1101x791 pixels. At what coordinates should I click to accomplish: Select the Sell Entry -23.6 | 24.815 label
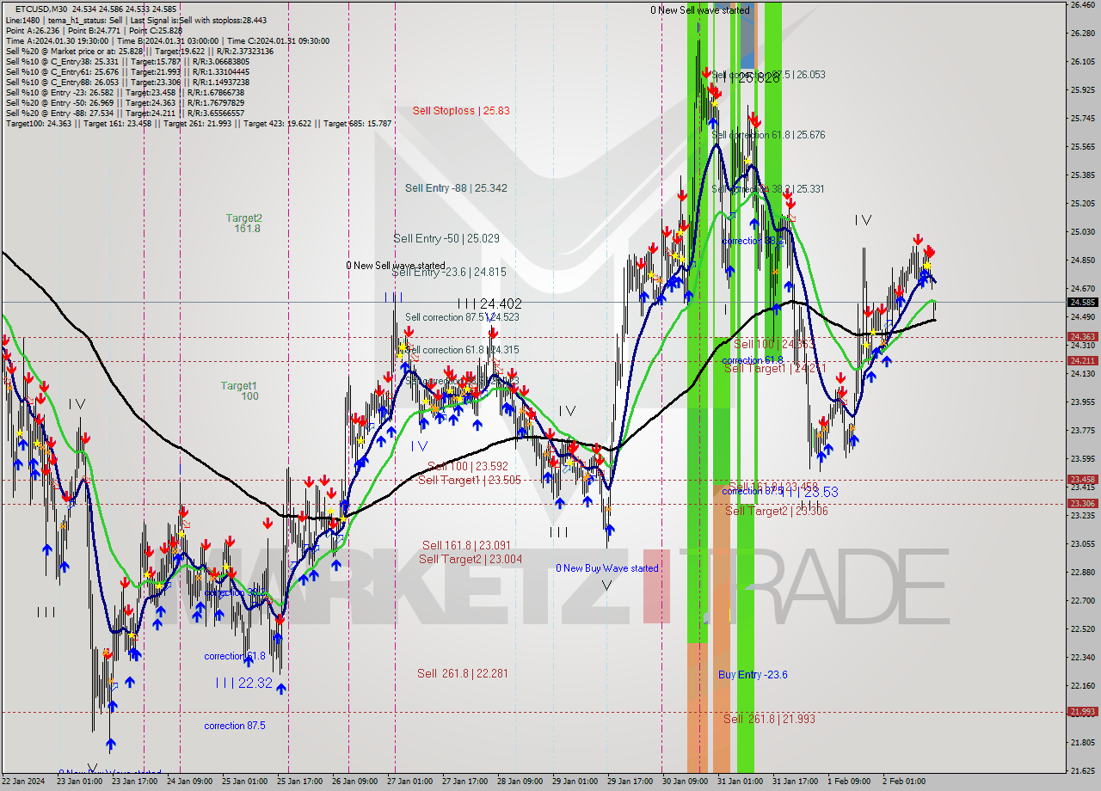(449, 273)
